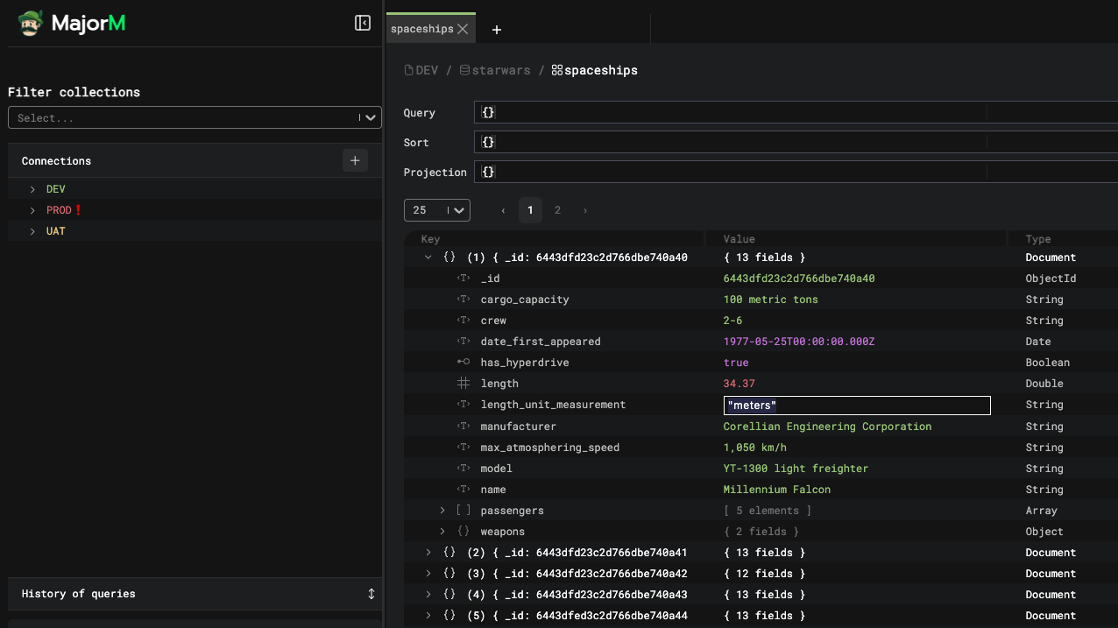Viewport: 1118px width, 628px height.
Task: Click the DEV file icon in breadcrumb
Action: click(x=408, y=70)
